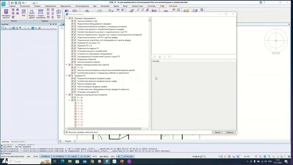Select the Наличие вводных фидеров шкафов row
The image size is (293, 165).
tap(92, 87)
